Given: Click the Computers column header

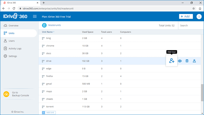Looking at the screenshot, I should [x=125, y=32].
